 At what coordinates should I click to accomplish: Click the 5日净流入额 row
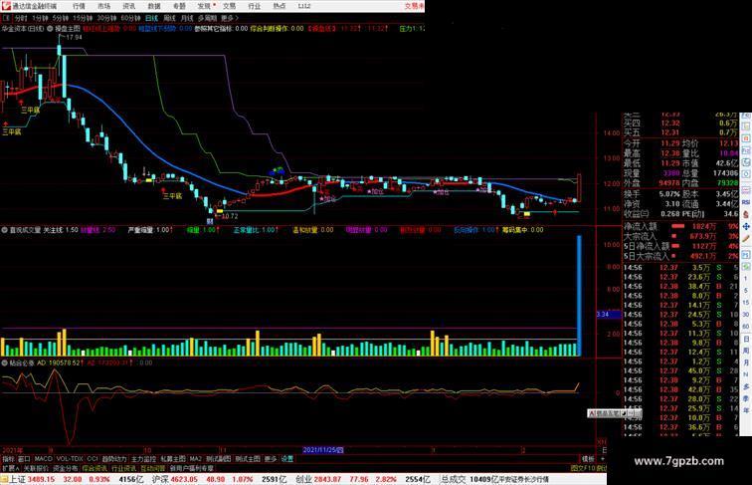pyautogui.click(x=680, y=246)
